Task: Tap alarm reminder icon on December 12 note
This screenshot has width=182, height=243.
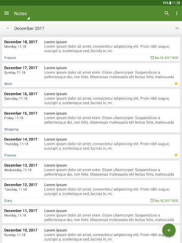Action: pyautogui.click(x=152, y=201)
